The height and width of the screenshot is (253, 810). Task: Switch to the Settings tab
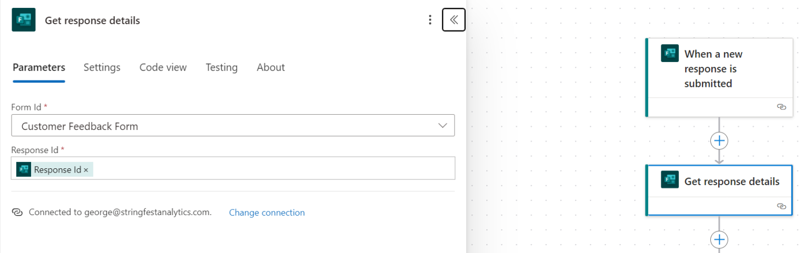pos(102,67)
